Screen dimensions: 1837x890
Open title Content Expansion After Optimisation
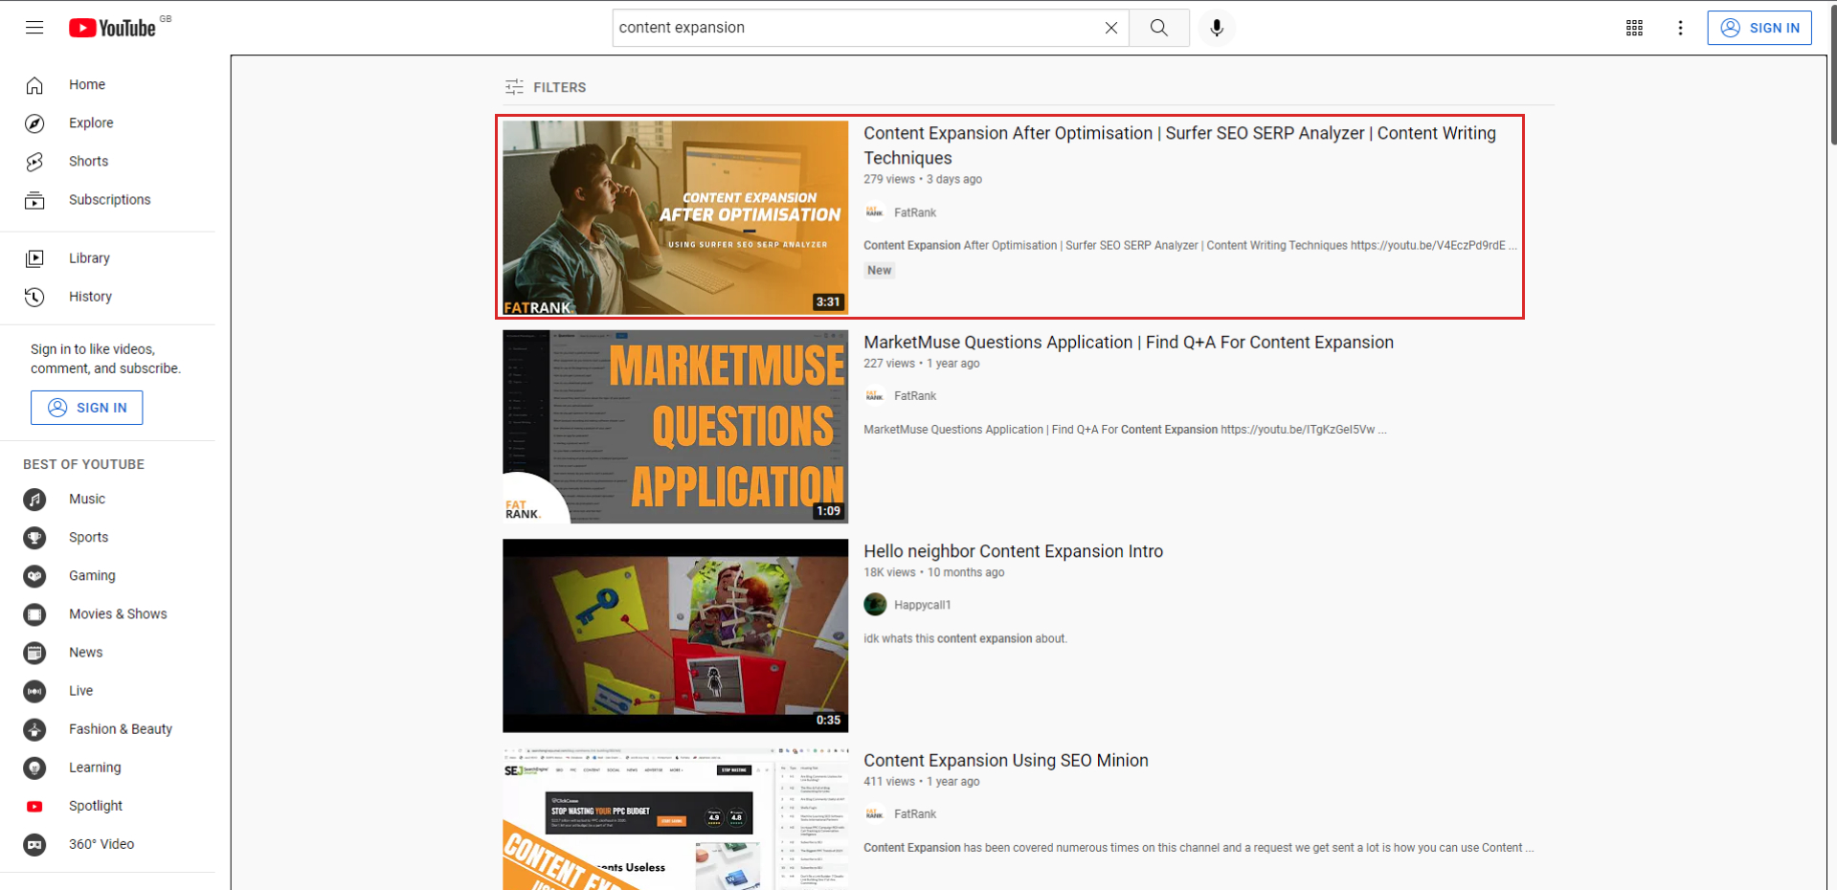pos(1179,145)
